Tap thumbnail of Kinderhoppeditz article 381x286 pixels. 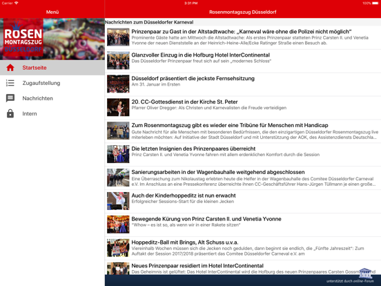[118, 201]
